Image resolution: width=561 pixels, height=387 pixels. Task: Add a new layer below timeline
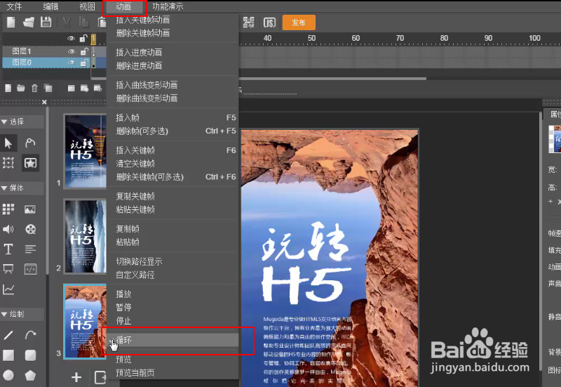(8, 88)
